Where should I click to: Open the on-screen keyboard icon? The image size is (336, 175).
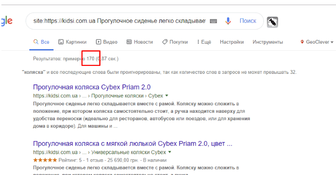tap(213, 21)
